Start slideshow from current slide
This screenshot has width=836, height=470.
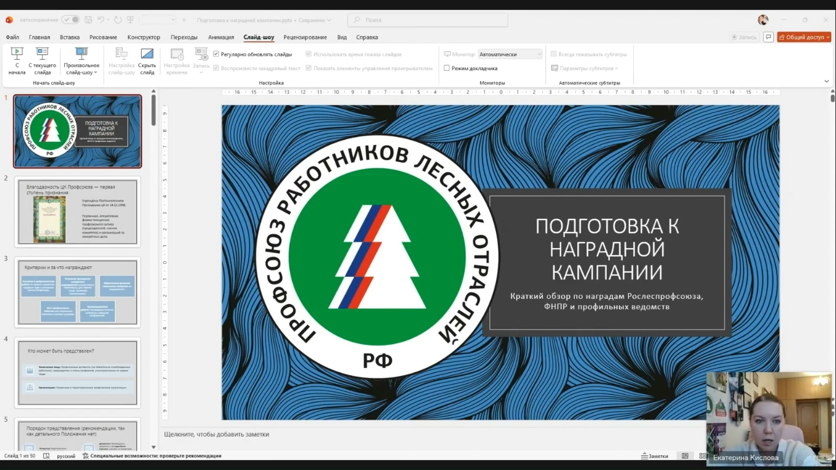pyautogui.click(x=42, y=61)
